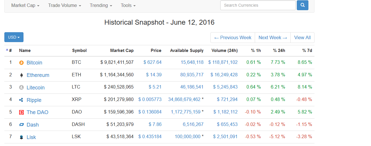Click Lisk supply 100,000,000

188,136
